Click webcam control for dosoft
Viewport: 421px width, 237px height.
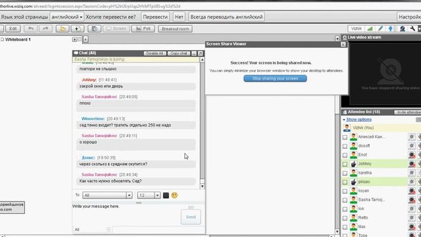(x=411, y=145)
